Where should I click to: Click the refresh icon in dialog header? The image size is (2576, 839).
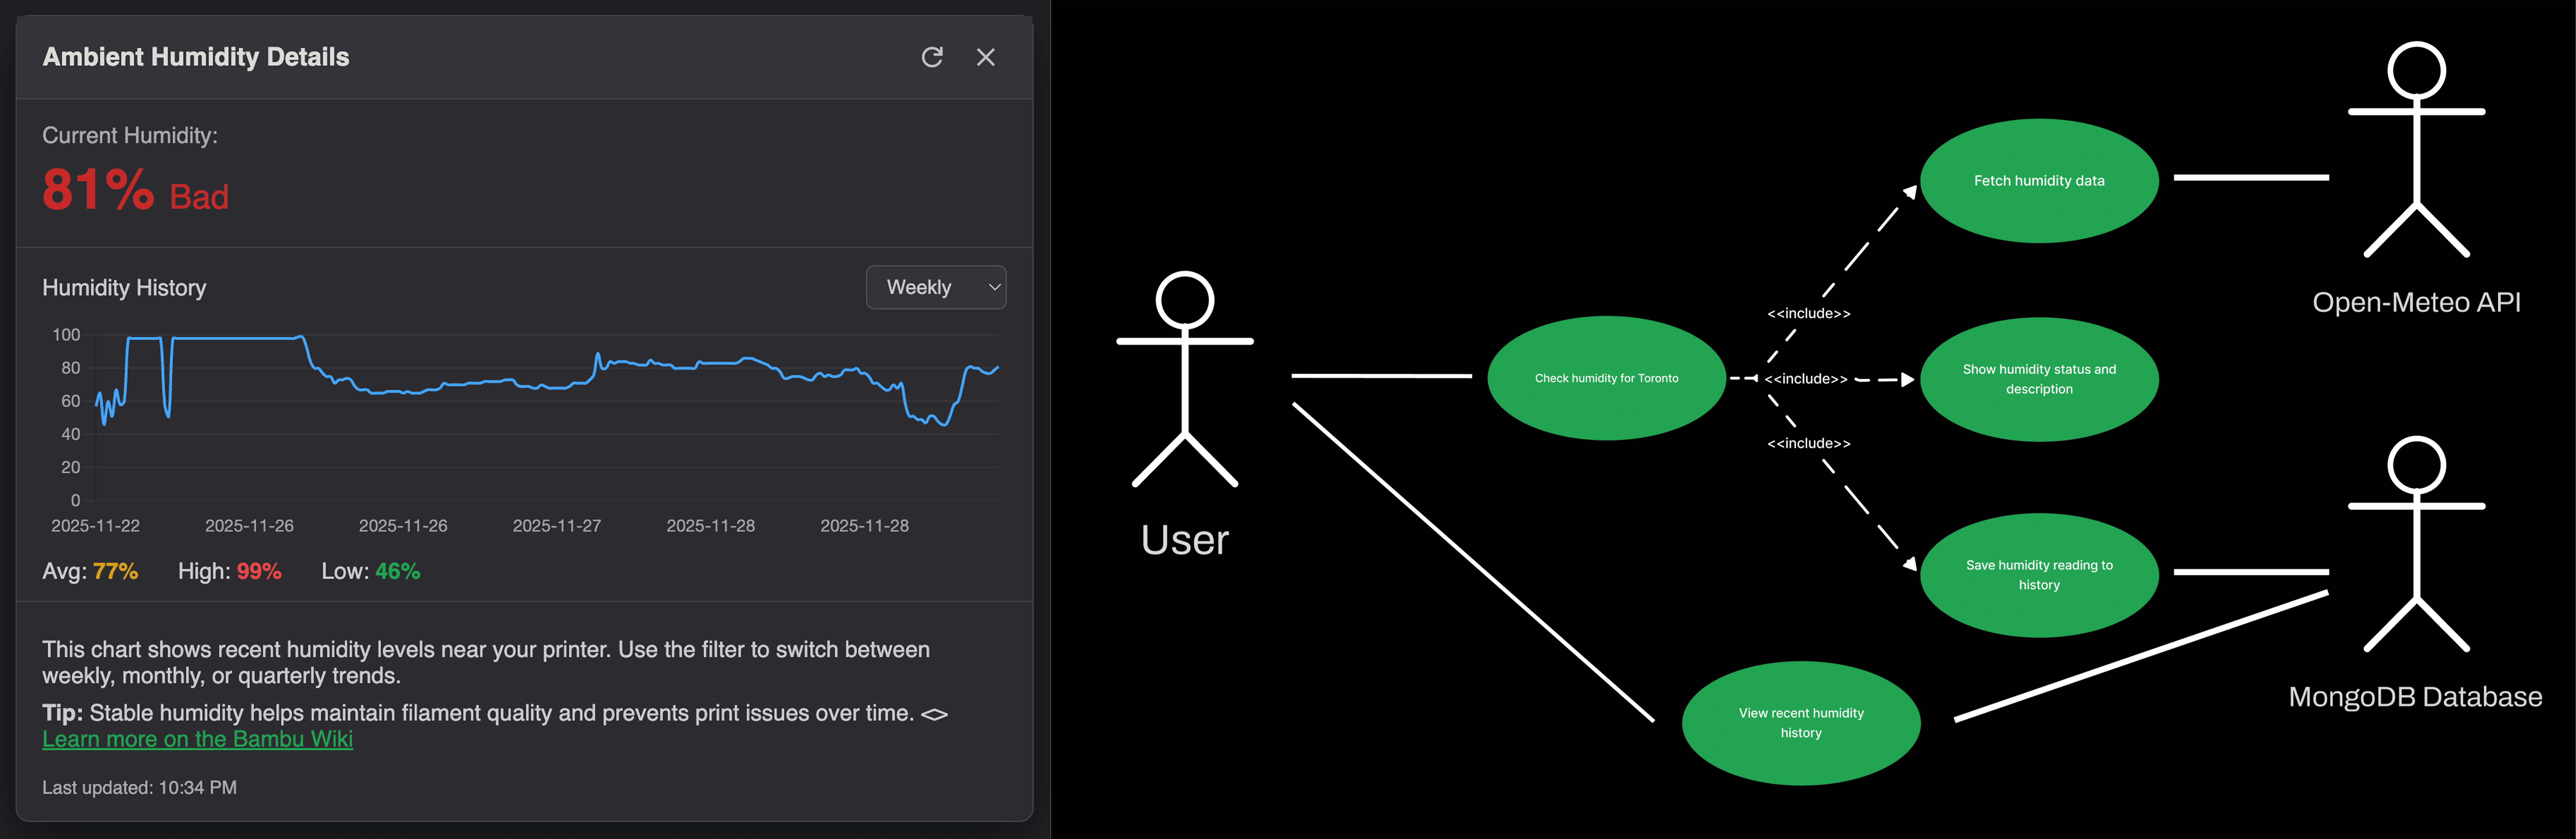[x=932, y=57]
